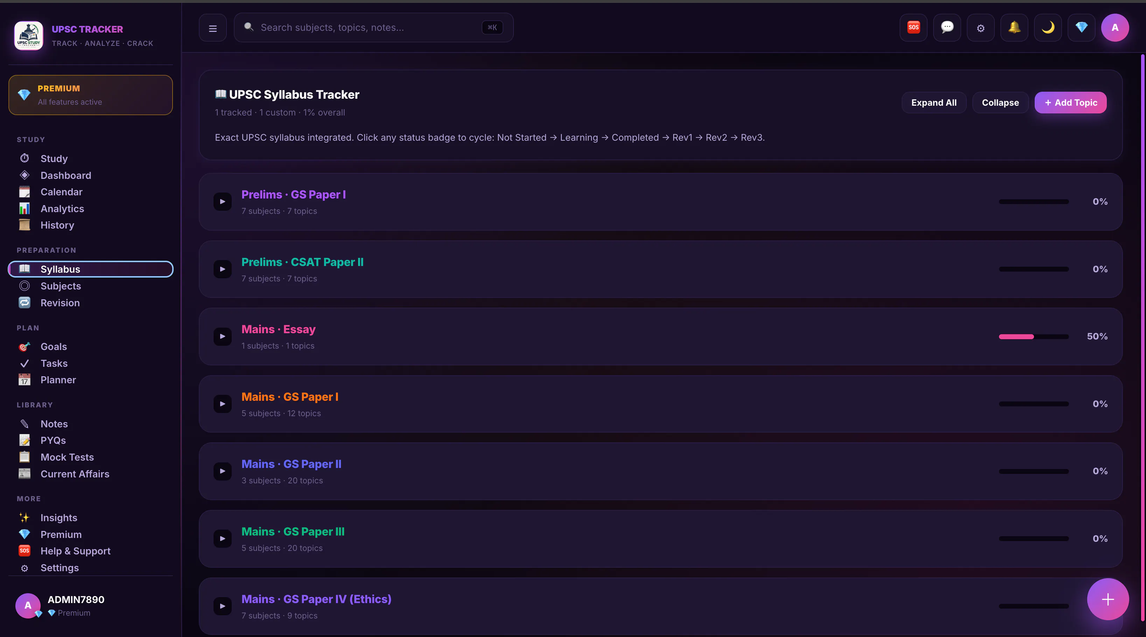The image size is (1146, 637).
Task: Click the UPSC Tracker logo
Action: click(x=28, y=36)
